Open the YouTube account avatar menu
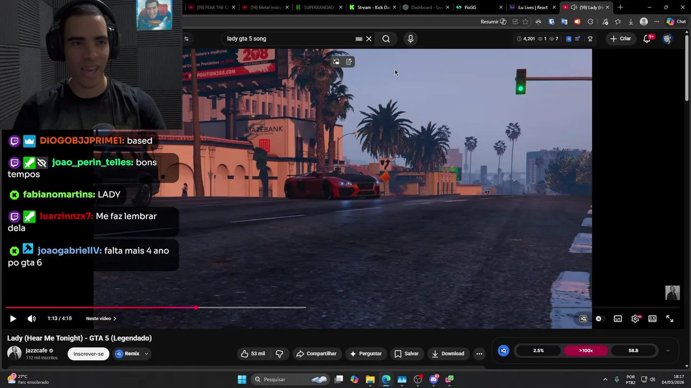Viewport: 691px width, 388px height. (667, 39)
